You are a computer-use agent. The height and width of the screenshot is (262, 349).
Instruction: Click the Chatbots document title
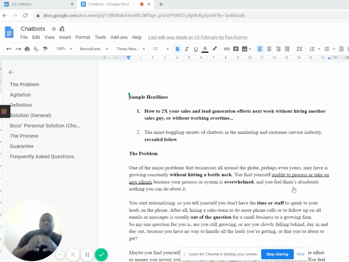(33, 29)
